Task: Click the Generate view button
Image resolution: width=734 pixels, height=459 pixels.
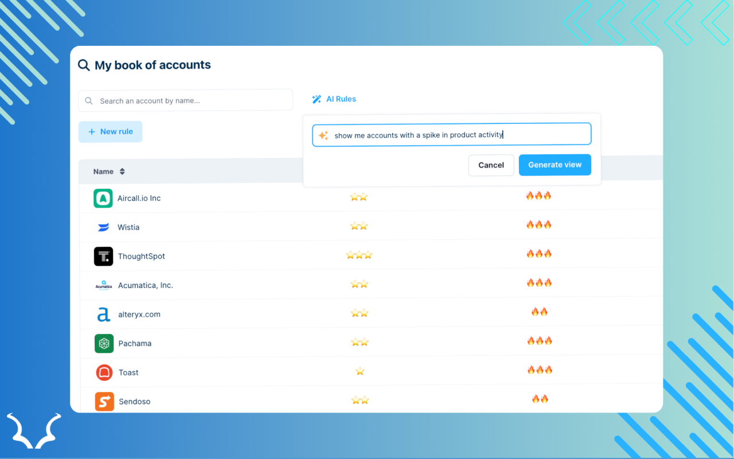Action: [x=555, y=165]
